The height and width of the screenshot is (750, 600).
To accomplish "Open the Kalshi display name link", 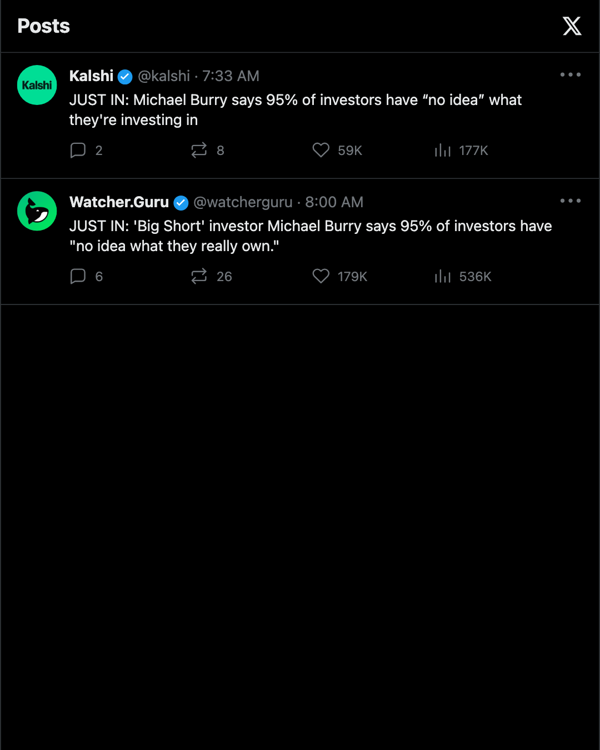I will pyautogui.click(x=91, y=76).
